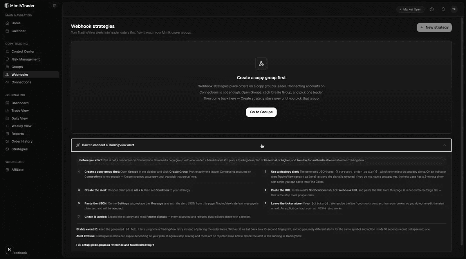Viewport: 466px width, 259px height.
Task: Click the Daily View calendar icon
Action: pyautogui.click(x=7, y=118)
